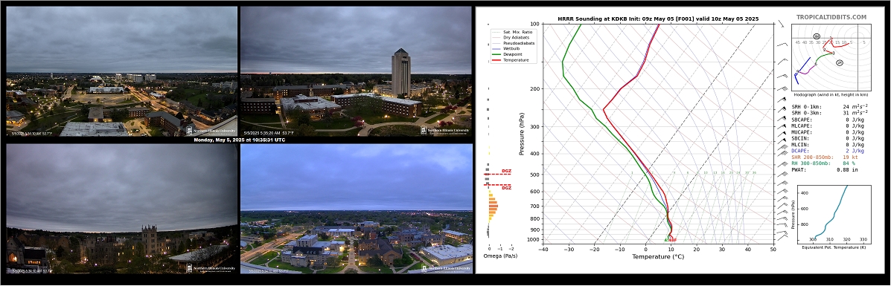The height and width of the screenshot is (286, 891).
Task: Click the Monday, May 5, 2025 UTC timestamp
Action: (239, 140)
